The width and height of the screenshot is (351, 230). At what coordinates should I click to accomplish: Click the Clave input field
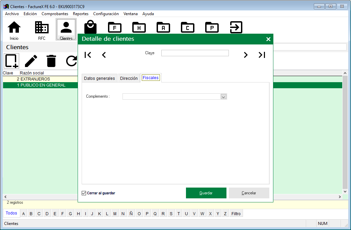tap(195, 53)
